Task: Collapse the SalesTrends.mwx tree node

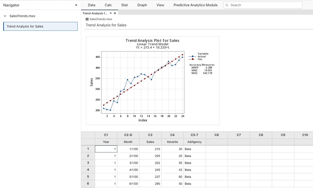Action: [5, 16]
